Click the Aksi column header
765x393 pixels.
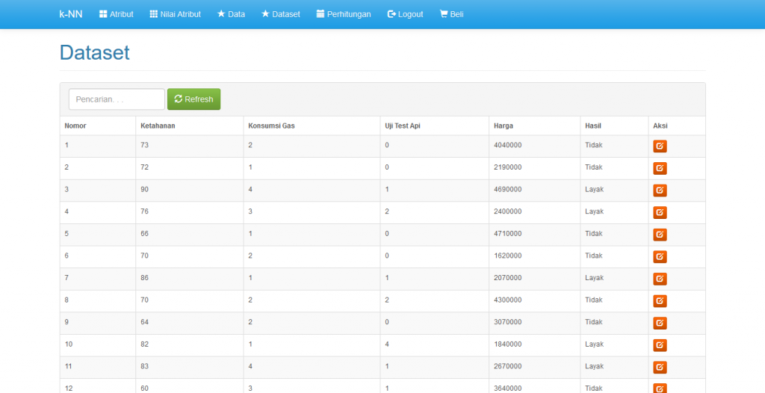point(660,126)
